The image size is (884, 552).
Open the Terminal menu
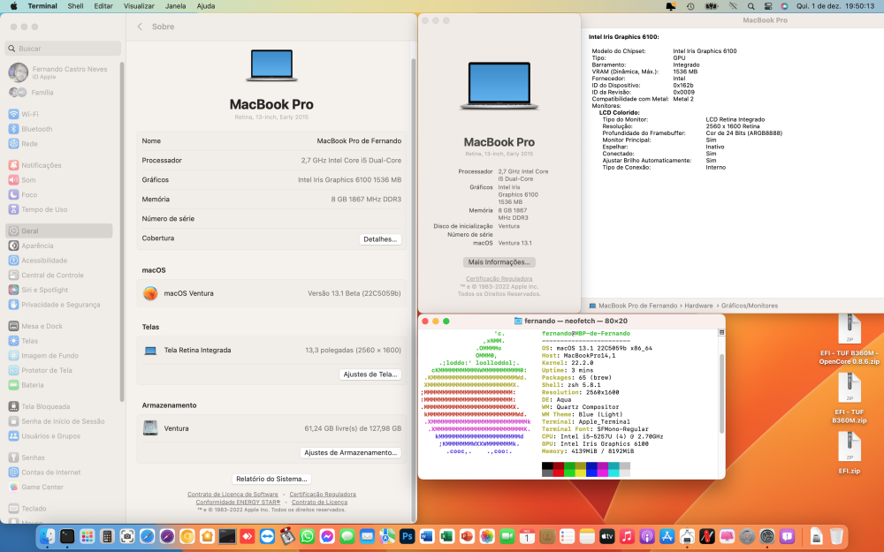(42, 6)
